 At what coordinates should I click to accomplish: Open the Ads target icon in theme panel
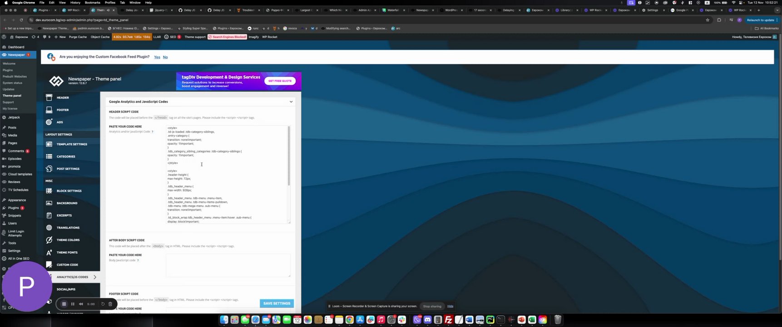(x=49, y=122)
